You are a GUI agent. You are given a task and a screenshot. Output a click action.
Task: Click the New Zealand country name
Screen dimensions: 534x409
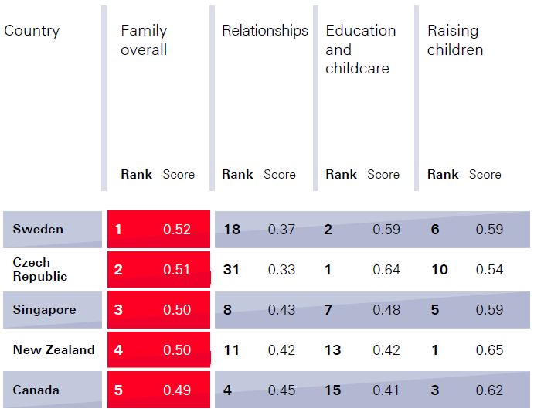(x=53, y=350)
